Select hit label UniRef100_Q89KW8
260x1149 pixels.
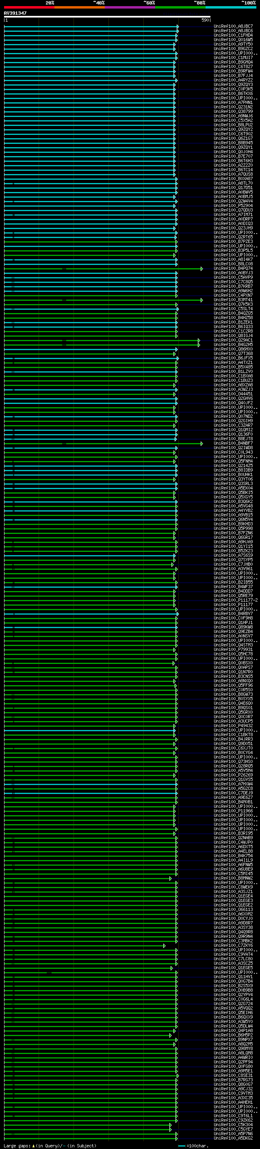pos(233,628)
